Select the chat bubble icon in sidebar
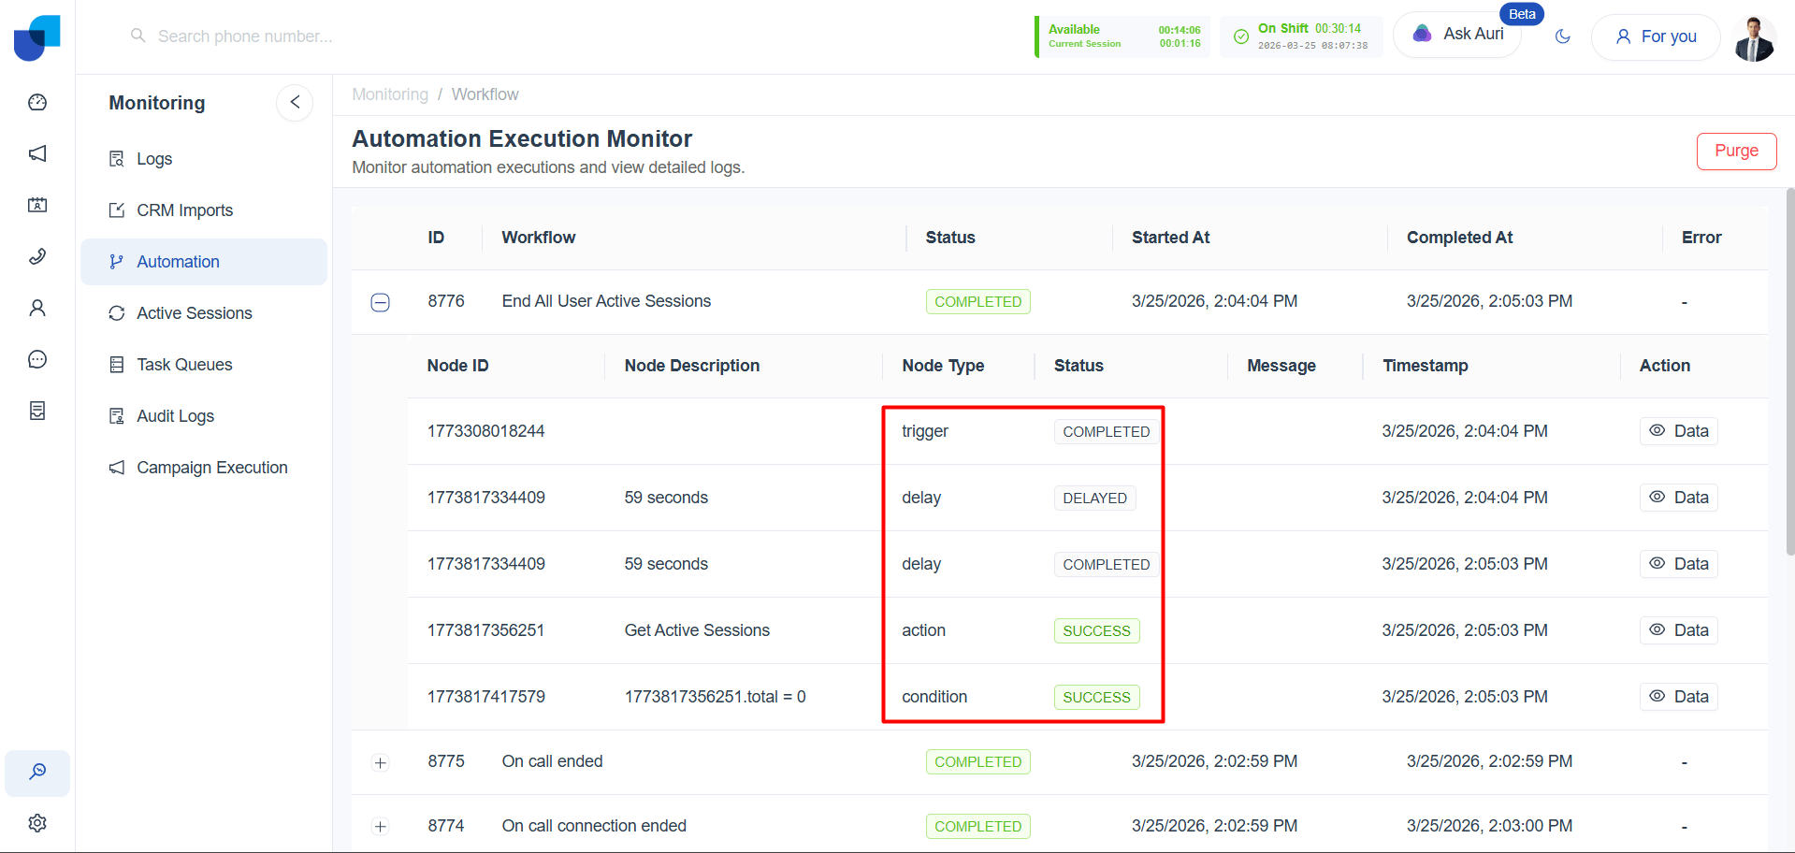This screenshot has height=853, width=1795. [37, 358]
